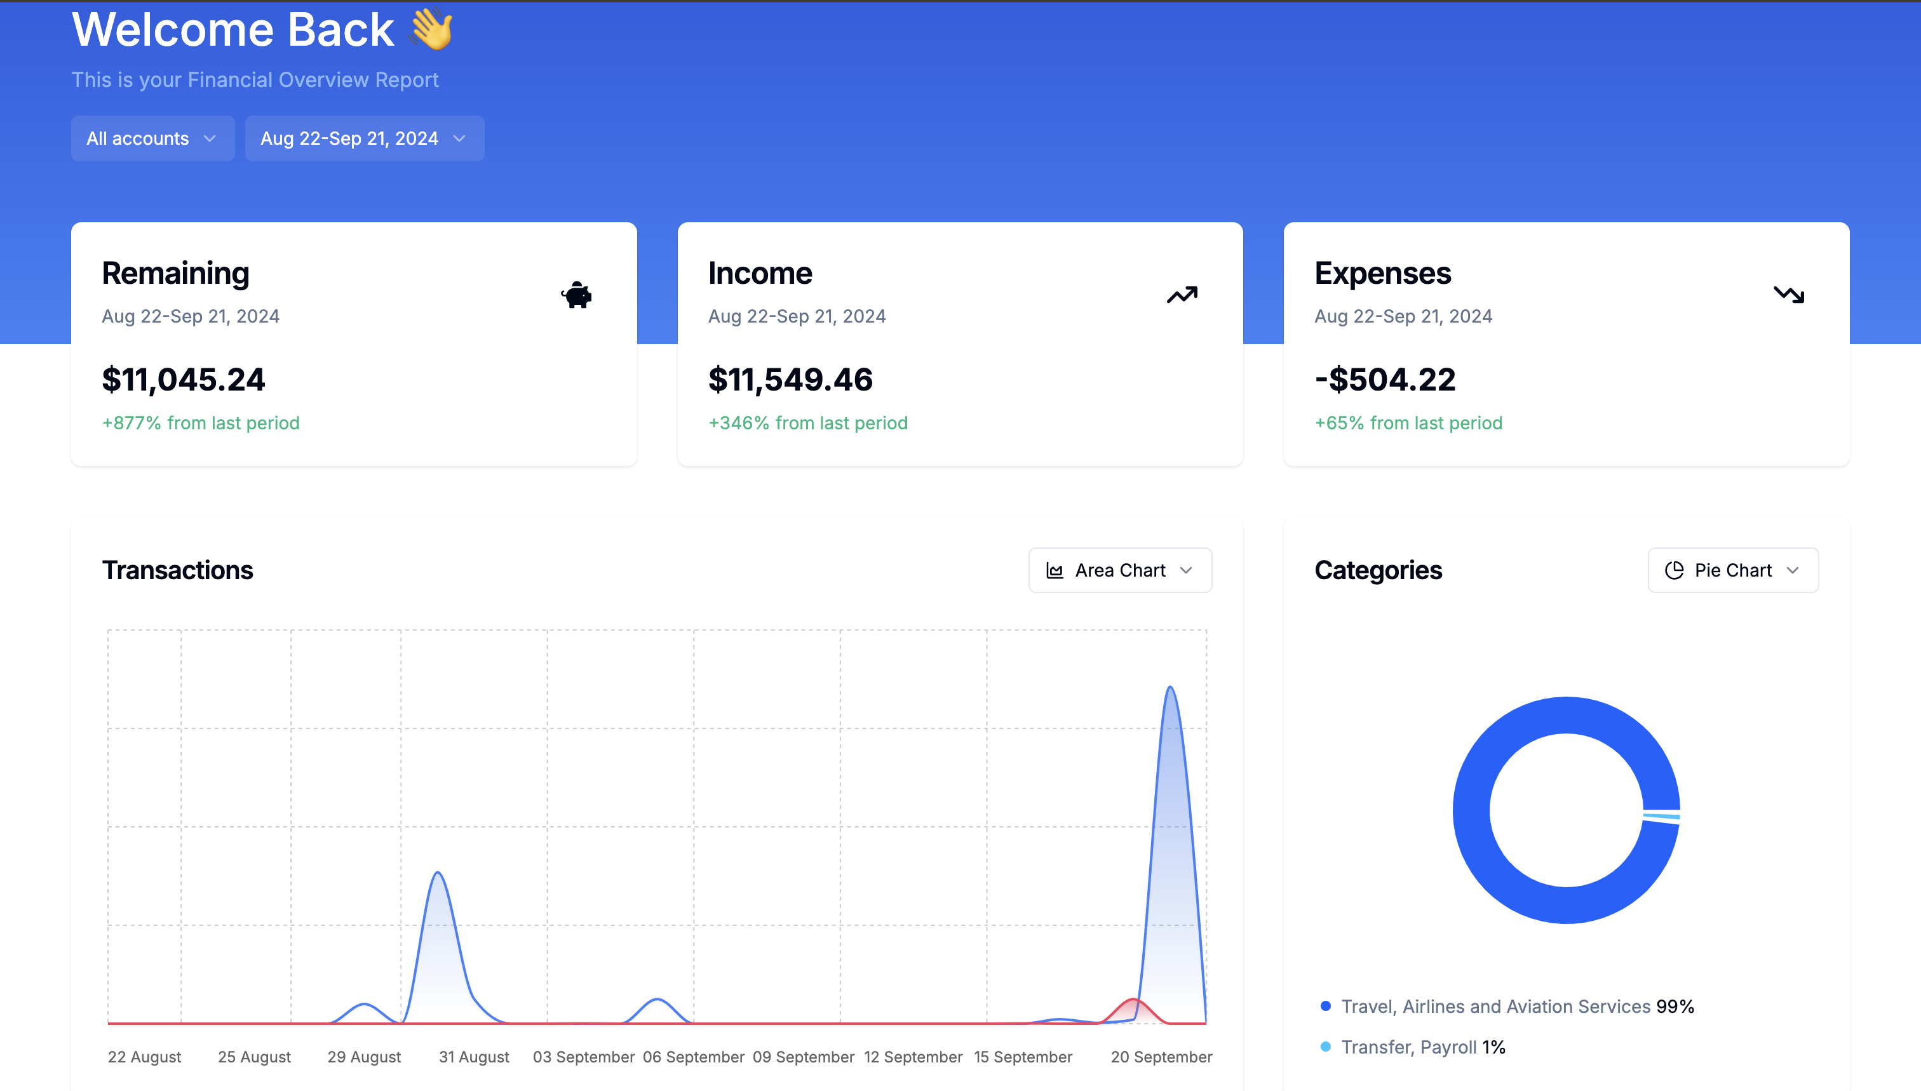Select the Transfer, Payroll legend label
1921x1091 pixels.
[x=1408, y=1047]
